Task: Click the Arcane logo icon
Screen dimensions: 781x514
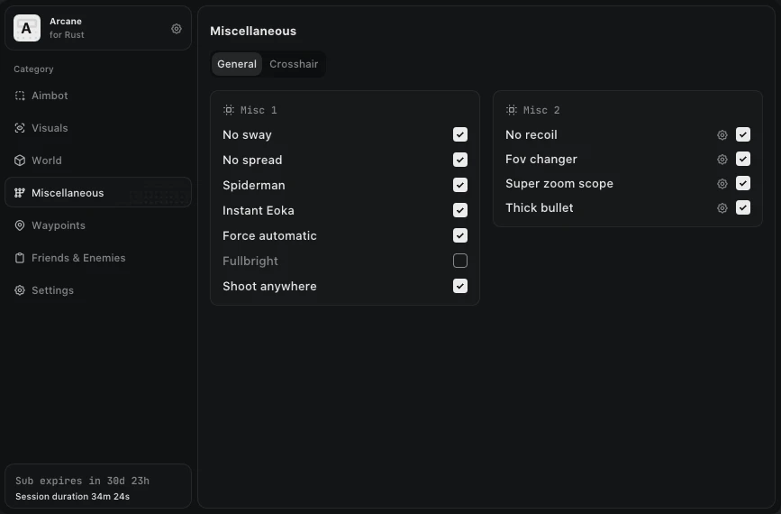Action: click(27, 28)
